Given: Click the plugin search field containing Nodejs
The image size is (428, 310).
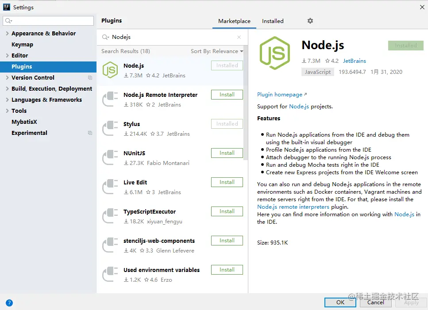Looking at the screenshot, I should click(172, 37).
